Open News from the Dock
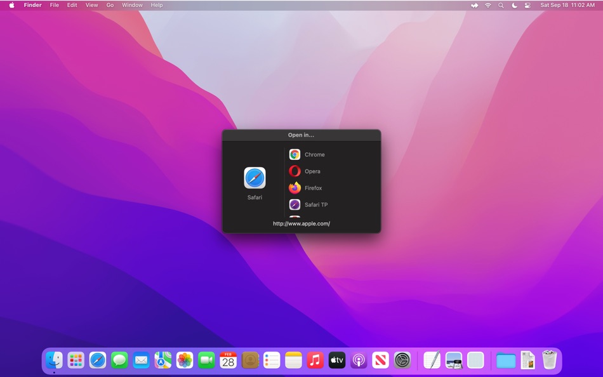The width and height of the screenshot is (603, 377). pyautogui.click(x=380, y=360)
